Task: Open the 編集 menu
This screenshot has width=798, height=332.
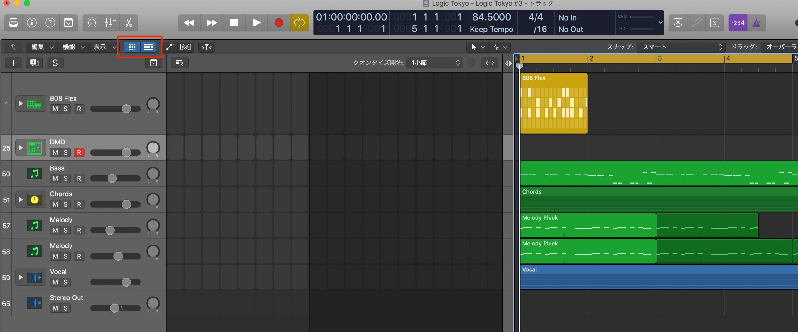Action: (42, 47)
